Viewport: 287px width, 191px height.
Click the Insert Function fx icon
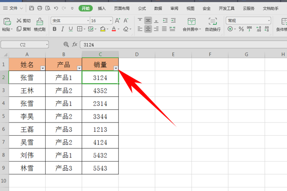pyautogui.click(x=75, y=45)
